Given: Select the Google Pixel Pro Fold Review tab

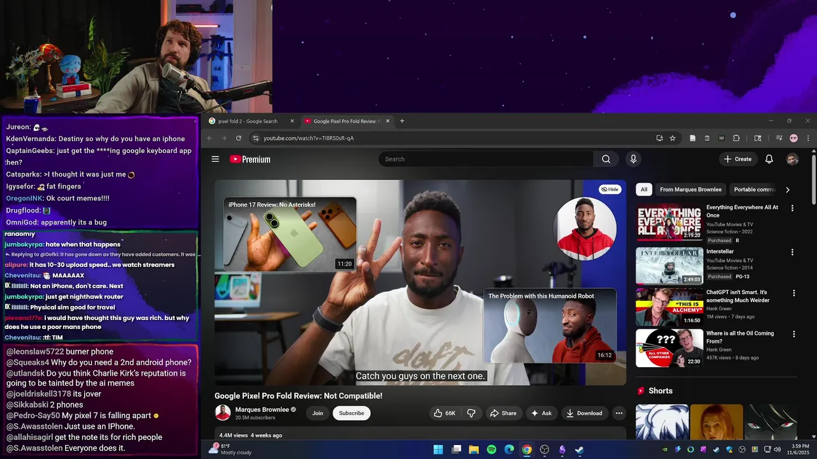Looking at the screenshot, I should (x=345, y=121).
